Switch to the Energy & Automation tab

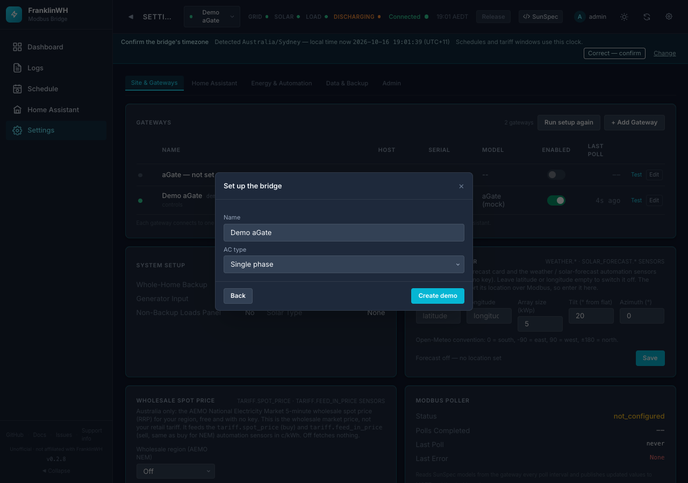click(x=282, y=83)
